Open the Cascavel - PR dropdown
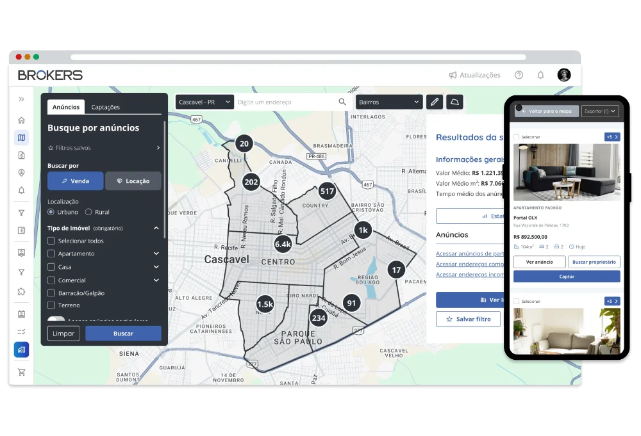The height and width of the screenshot is (436, 641). 204,102
